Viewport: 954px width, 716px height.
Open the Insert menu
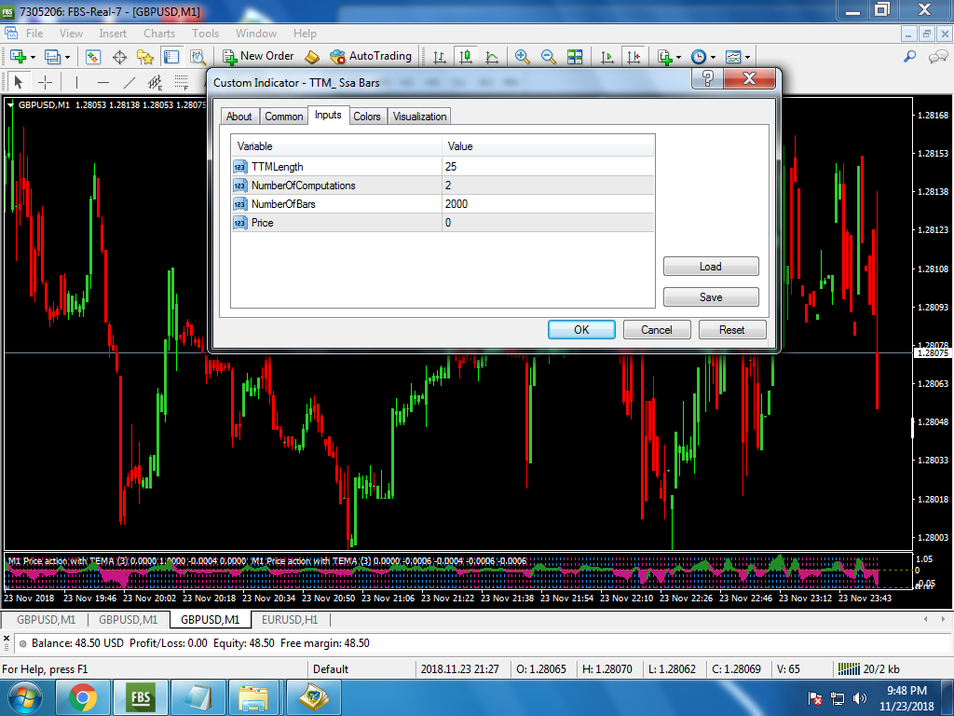[x=113, y=34]
